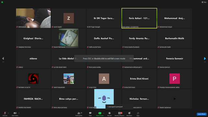Open Zoom Apps
The height and width of the screenshot is (117, 208).
(138, 114)
